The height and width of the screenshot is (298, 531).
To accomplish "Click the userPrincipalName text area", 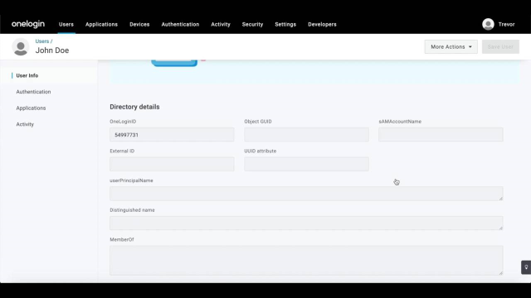I will point(306,194).
